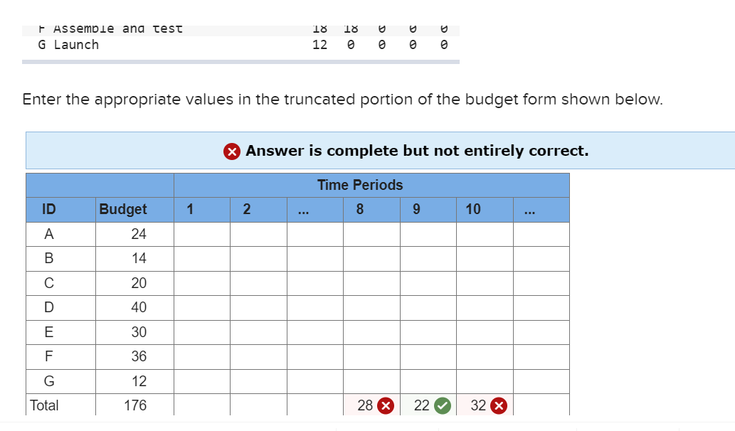Click the period 2 input cell for row D
The height and width of the screenshot is (431, 735).
tap(257, 307)
